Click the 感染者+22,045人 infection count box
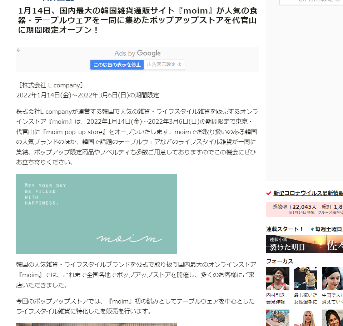 (304, 209)
